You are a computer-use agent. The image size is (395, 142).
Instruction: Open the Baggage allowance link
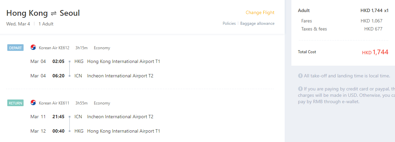[257, 23]
